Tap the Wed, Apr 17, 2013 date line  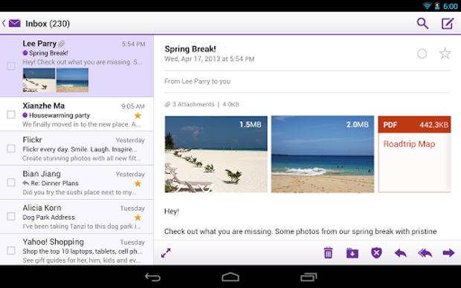pos(210,59)
